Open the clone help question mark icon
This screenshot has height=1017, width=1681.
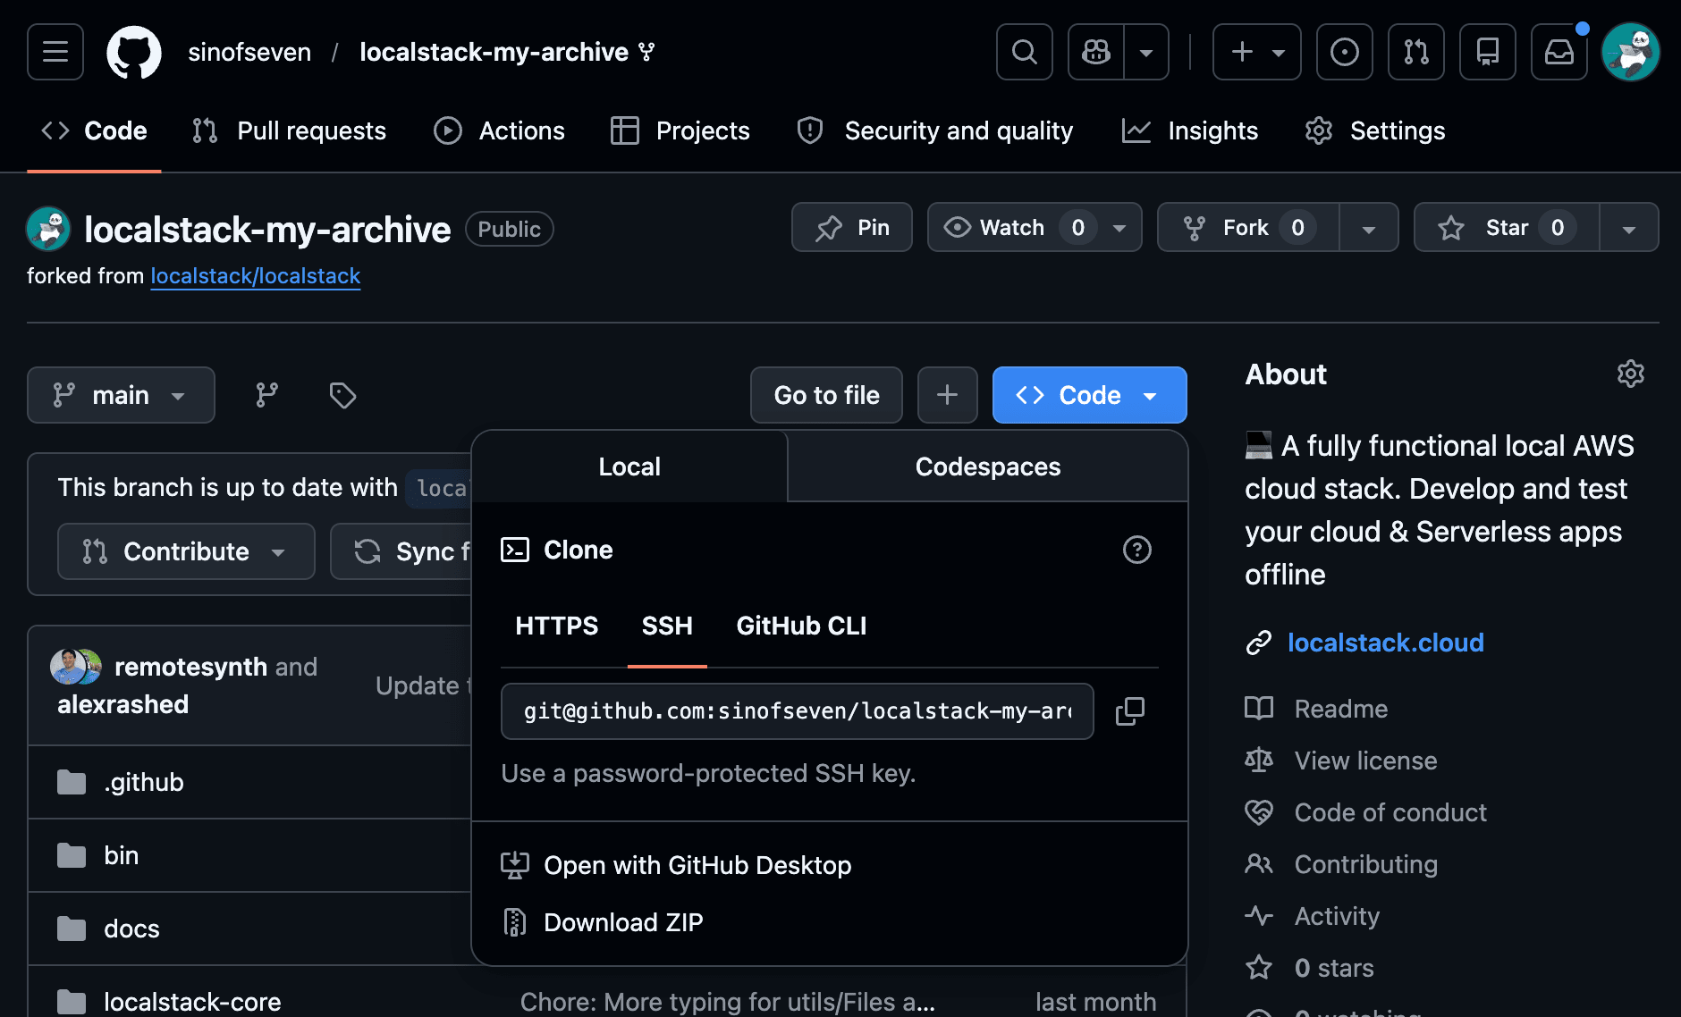pos(1136,550)
